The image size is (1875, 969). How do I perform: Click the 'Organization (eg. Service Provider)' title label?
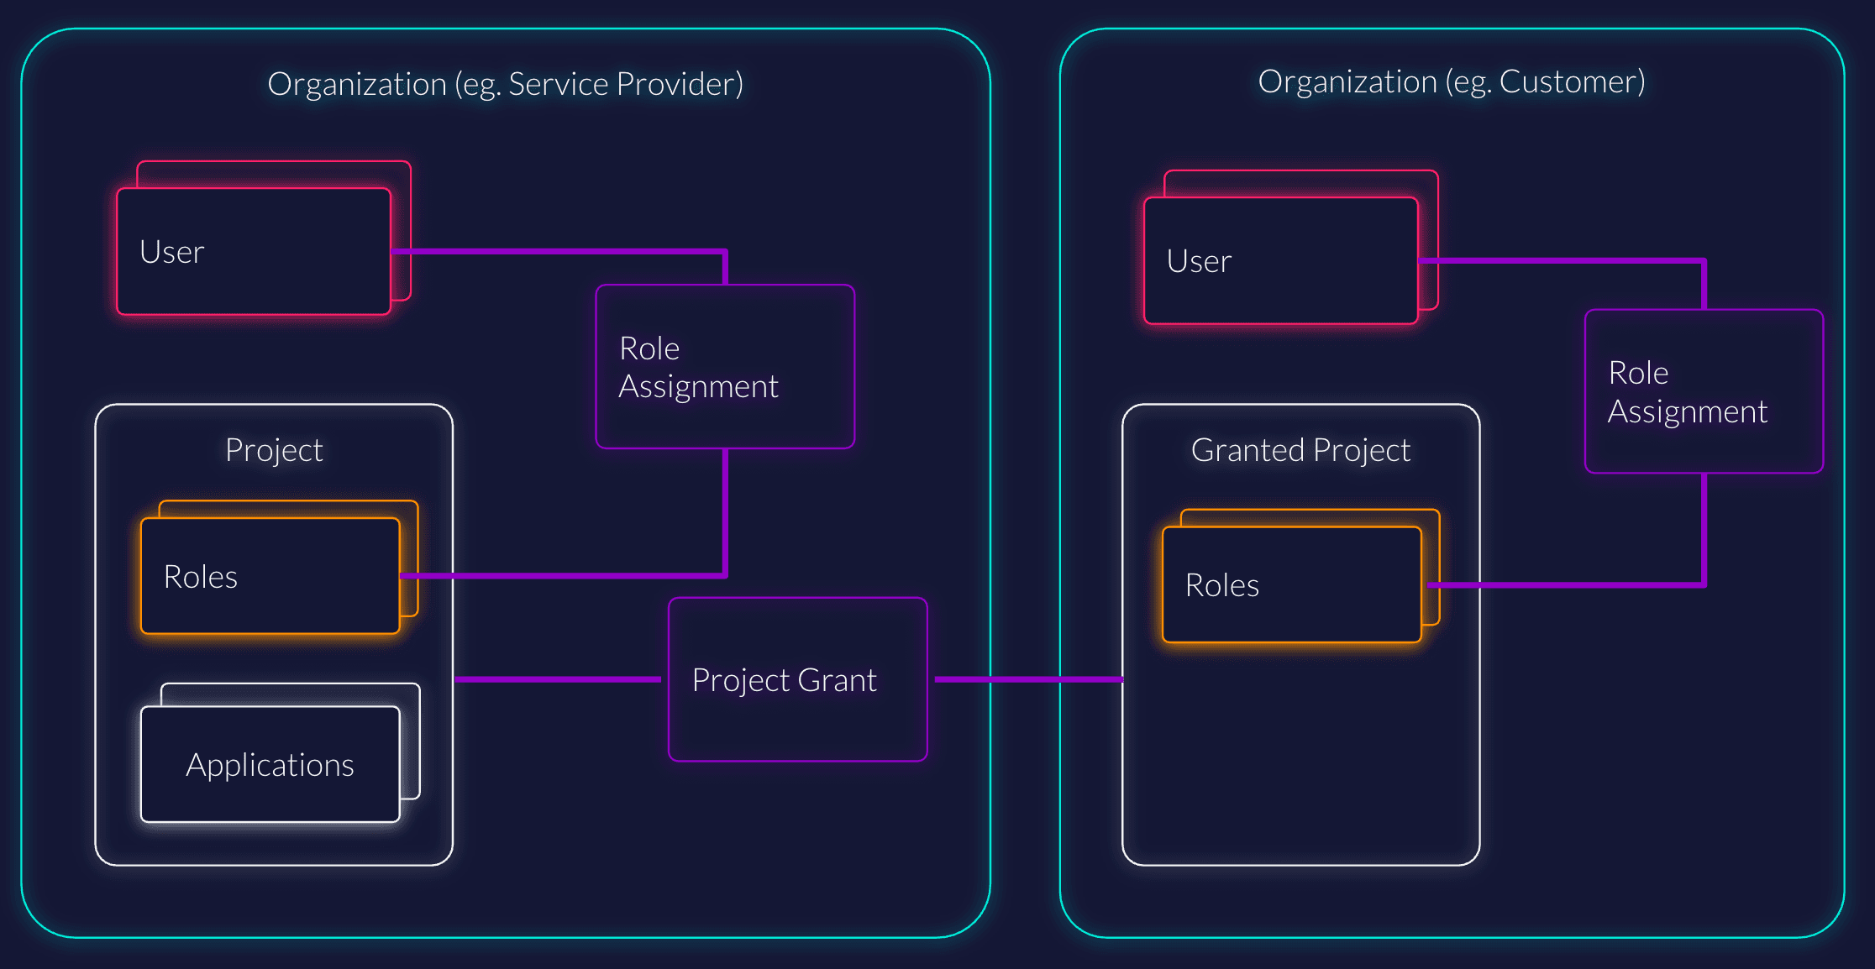505,82
